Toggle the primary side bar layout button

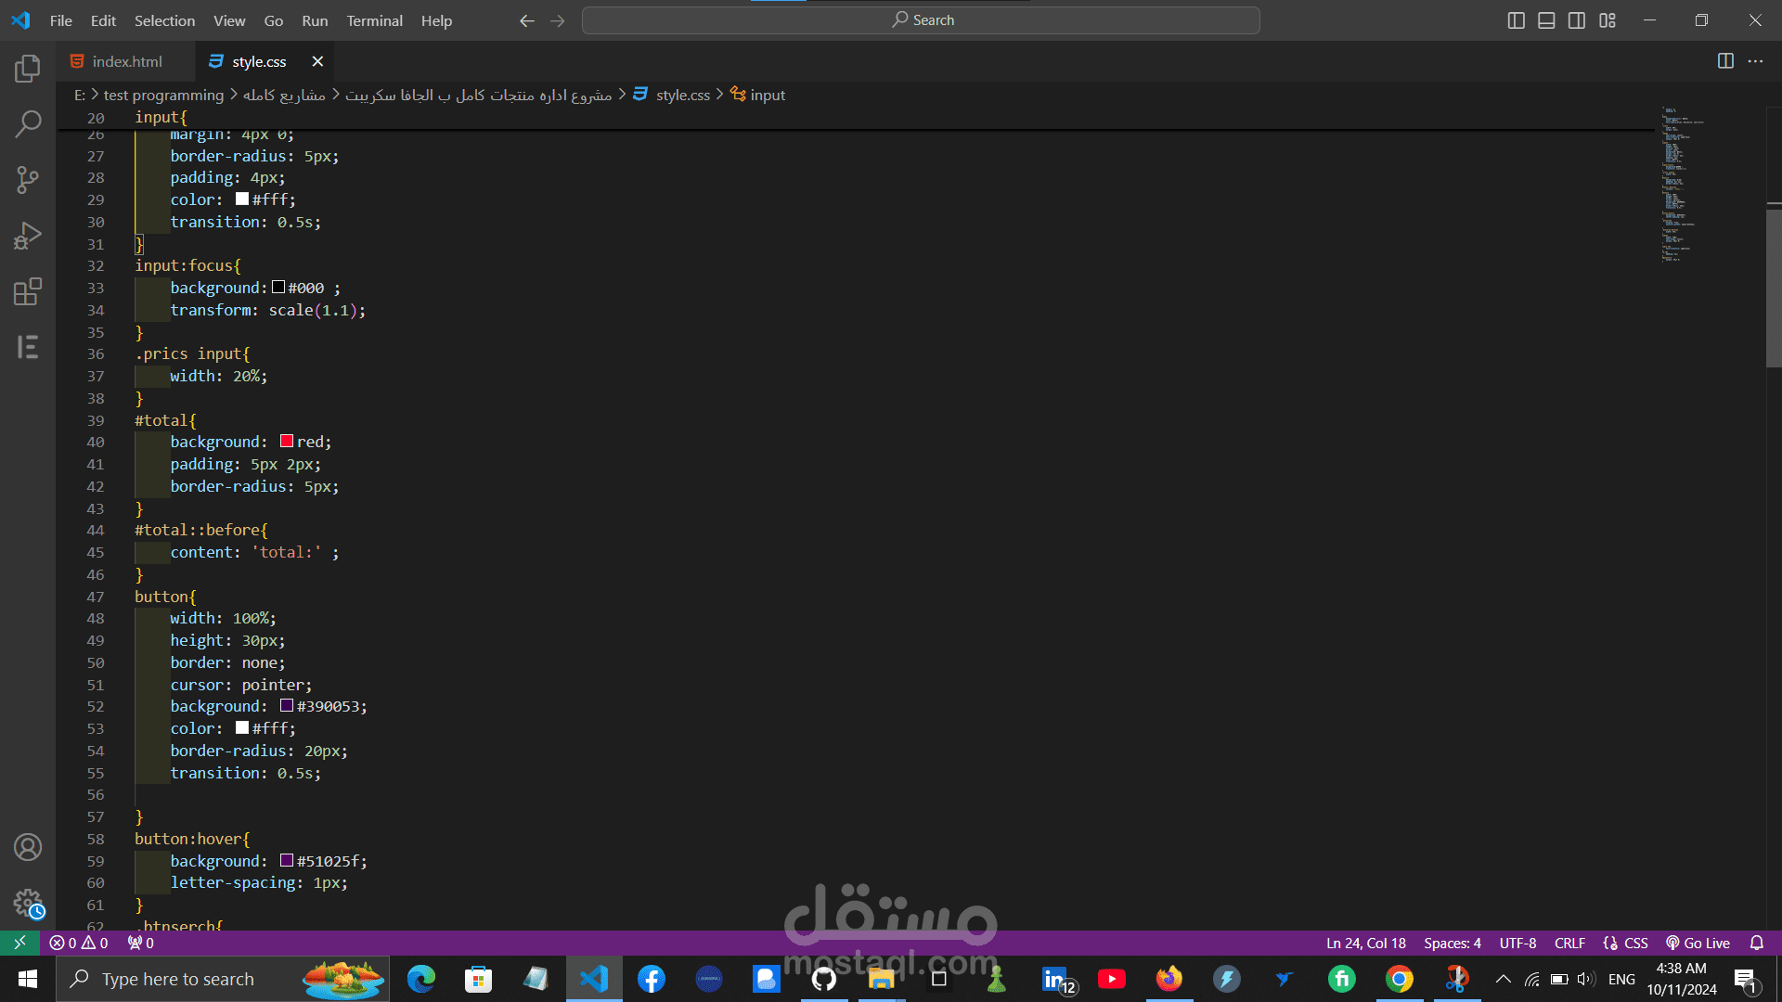[1516, 20]
